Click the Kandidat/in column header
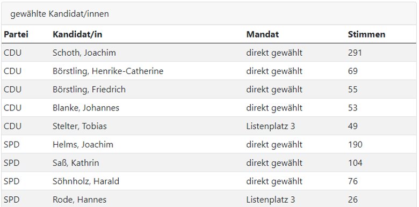Viewport: 419px width, 207px height. 77,34
